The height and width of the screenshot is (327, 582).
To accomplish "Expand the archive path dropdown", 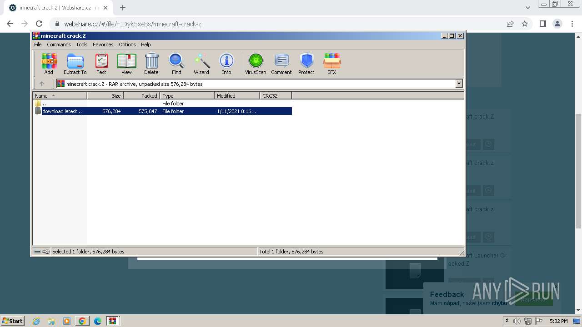I will pos(459,84).
